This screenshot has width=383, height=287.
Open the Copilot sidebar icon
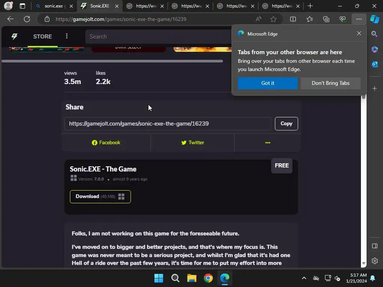click(x=375, y=19)
